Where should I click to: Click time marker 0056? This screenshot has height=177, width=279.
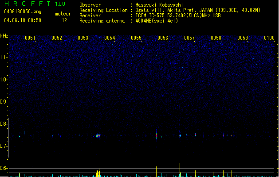click(163, 38)
